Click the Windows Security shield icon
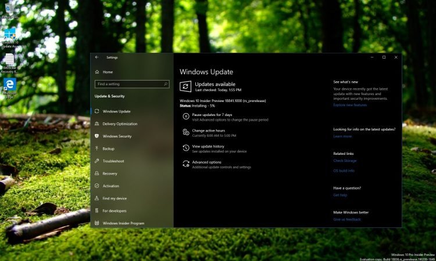Screen dimensions: 436x261 (x=97, y=136)
